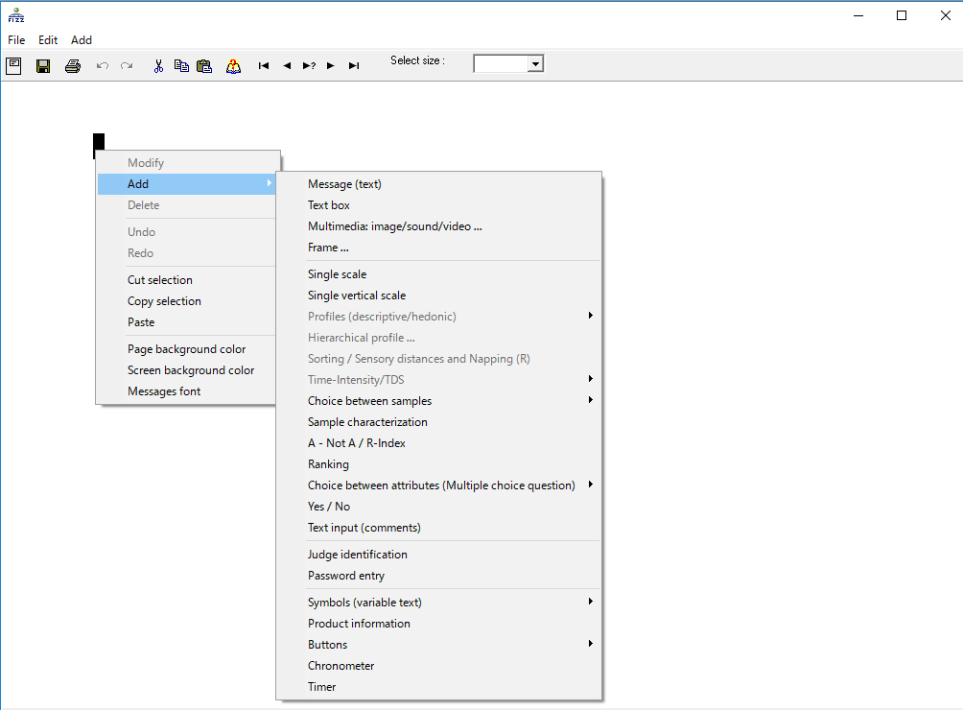
Task: Open the Add menu in menu bar
Action: (82, 40)
